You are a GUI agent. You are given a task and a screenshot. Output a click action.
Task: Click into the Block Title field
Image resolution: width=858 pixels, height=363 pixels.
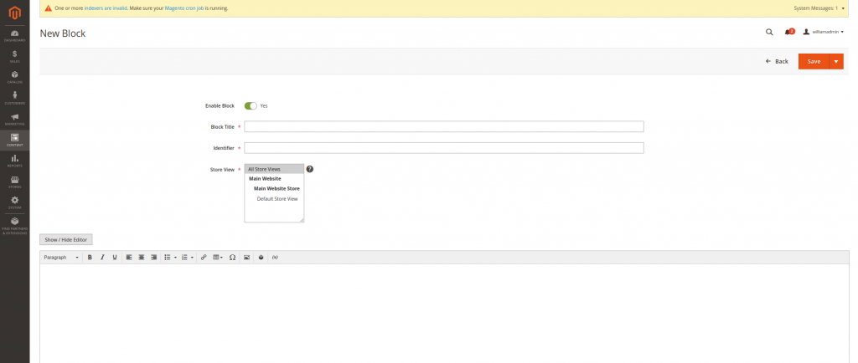point(443,127)
